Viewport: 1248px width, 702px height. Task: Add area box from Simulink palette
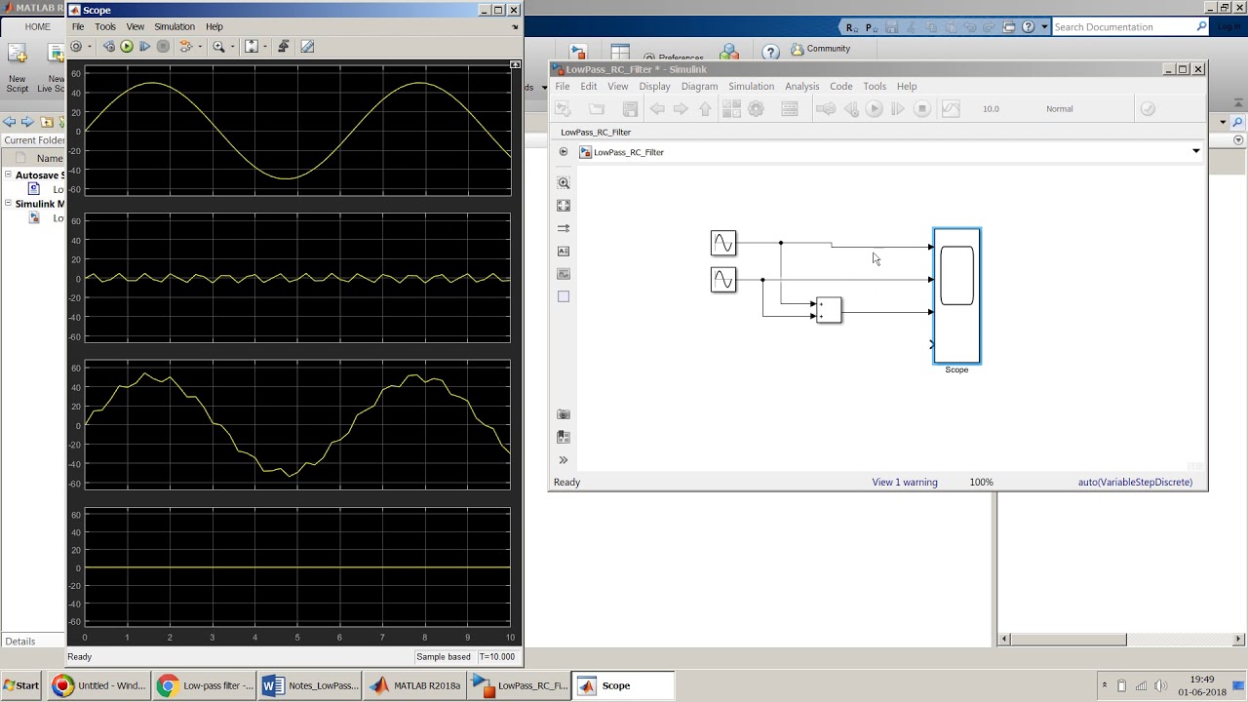(564, 296)
